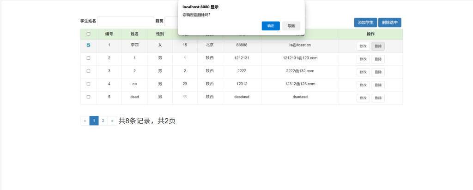Click the 北京 cell
The height and width of the screenshot is (190, 473).
pos(210,45)
